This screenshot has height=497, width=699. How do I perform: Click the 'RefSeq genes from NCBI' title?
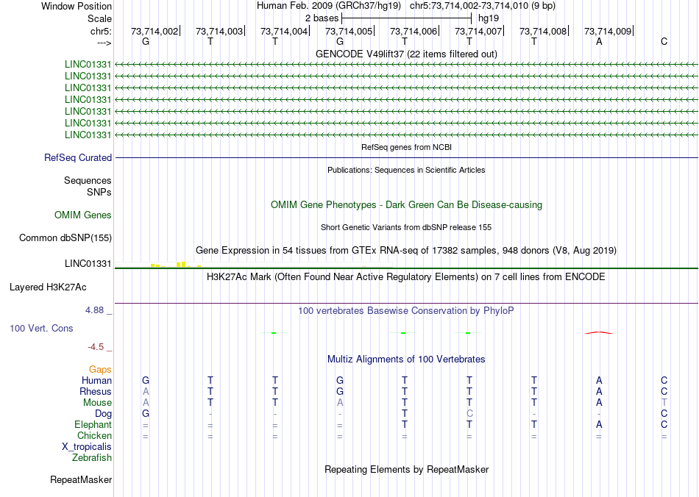(x=407, y=147)
